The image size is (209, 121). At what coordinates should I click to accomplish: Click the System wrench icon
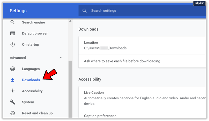(x=12, y=102)
